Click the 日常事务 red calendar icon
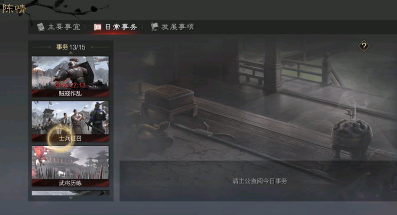The height and width of the screenshot is (215, 397). tap(97, 27)
